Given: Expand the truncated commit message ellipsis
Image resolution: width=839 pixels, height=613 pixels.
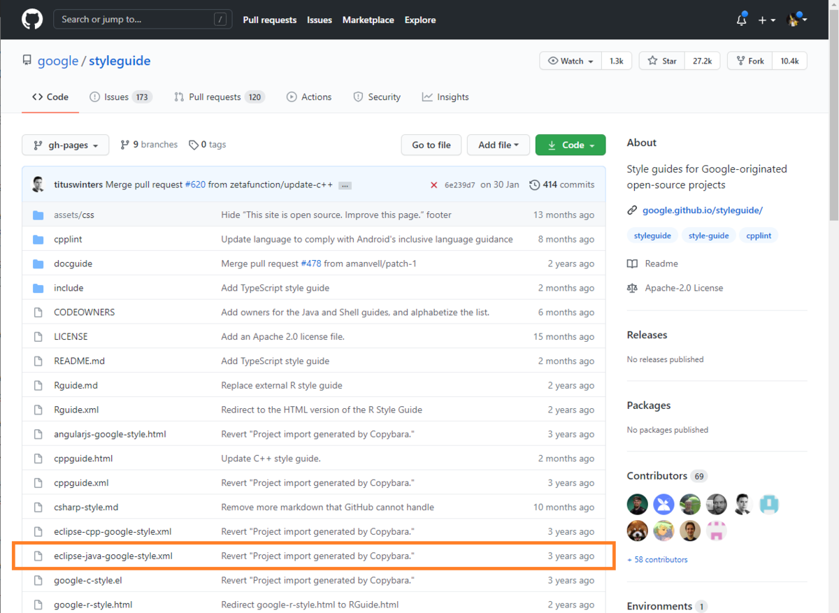Looking at the screenshot, I should (x=344, y=185).
